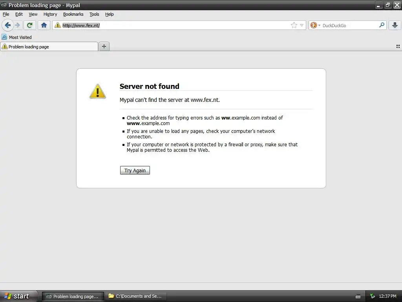Go back with the Back arrow button
The height and width of the screenshot is (302, 402).
click(x=7, y=25)
